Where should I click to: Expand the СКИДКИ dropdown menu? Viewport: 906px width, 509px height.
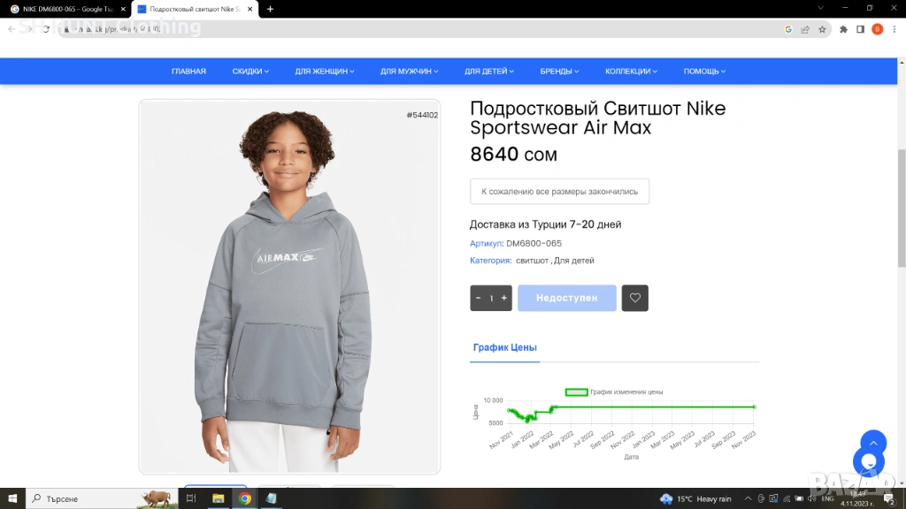pyautogui.click(x=250, y=71)
